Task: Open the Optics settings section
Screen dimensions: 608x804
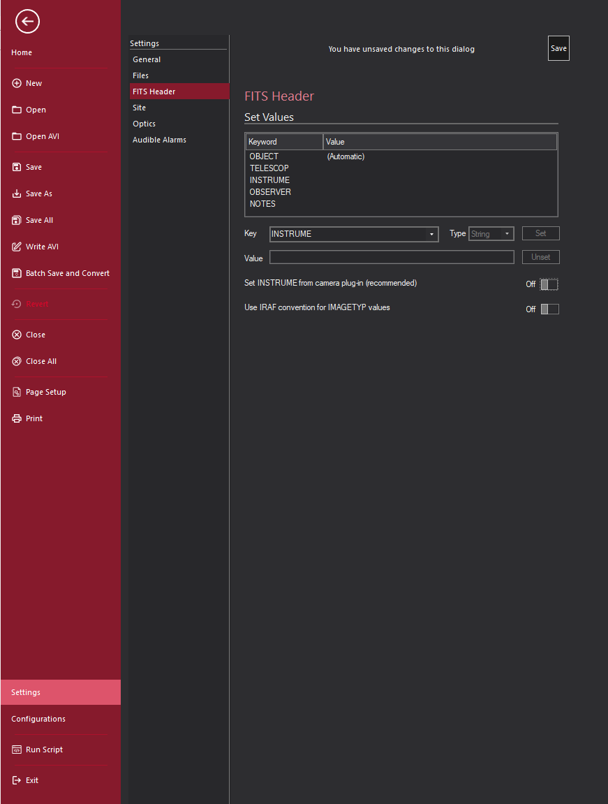Action: [x=144, y=124]
